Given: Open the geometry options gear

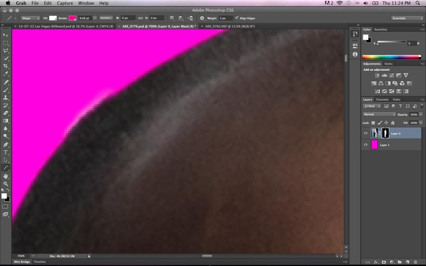Looking at the screenshot, I should pyautogui.click(x=202, y=18).
